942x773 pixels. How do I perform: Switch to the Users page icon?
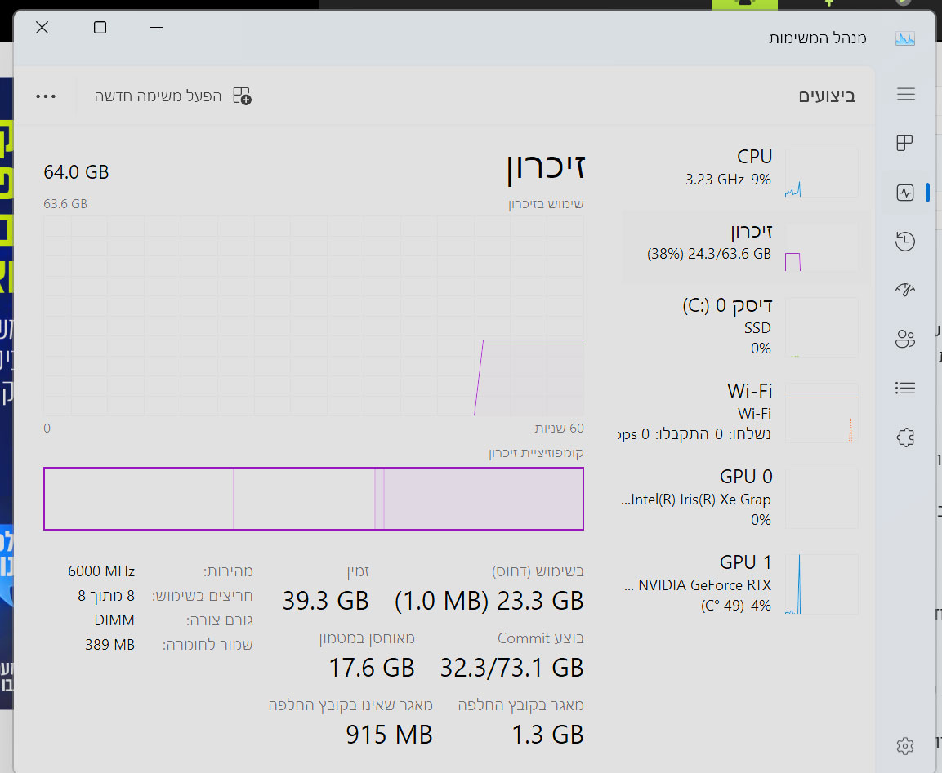pos(905,339)
